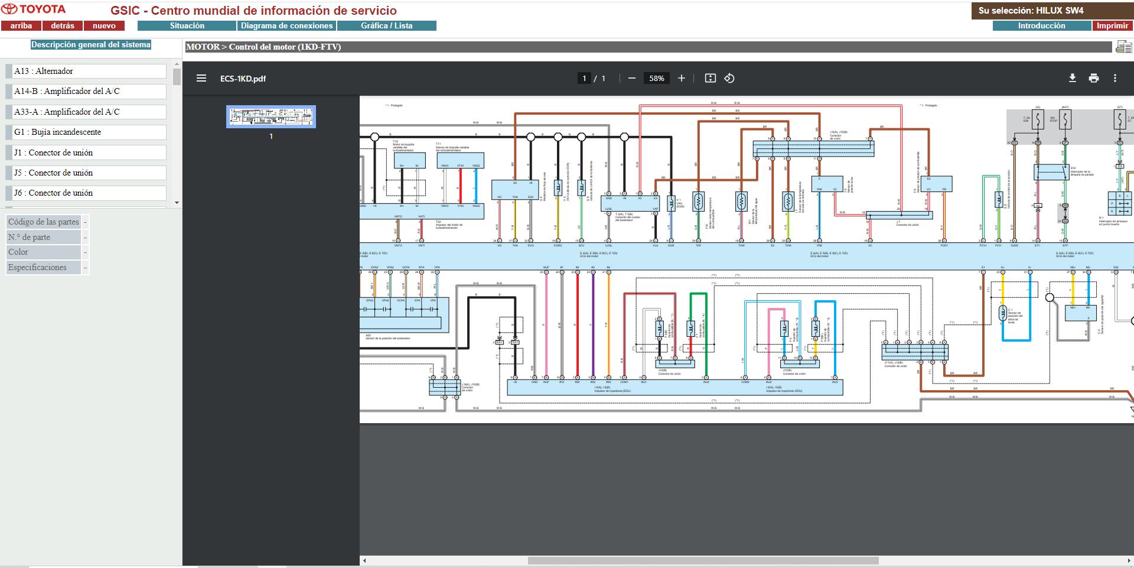
Task: Click PDF horizontal scrollbar thumb
Action: pyautogui.click(x=703, y=560)
